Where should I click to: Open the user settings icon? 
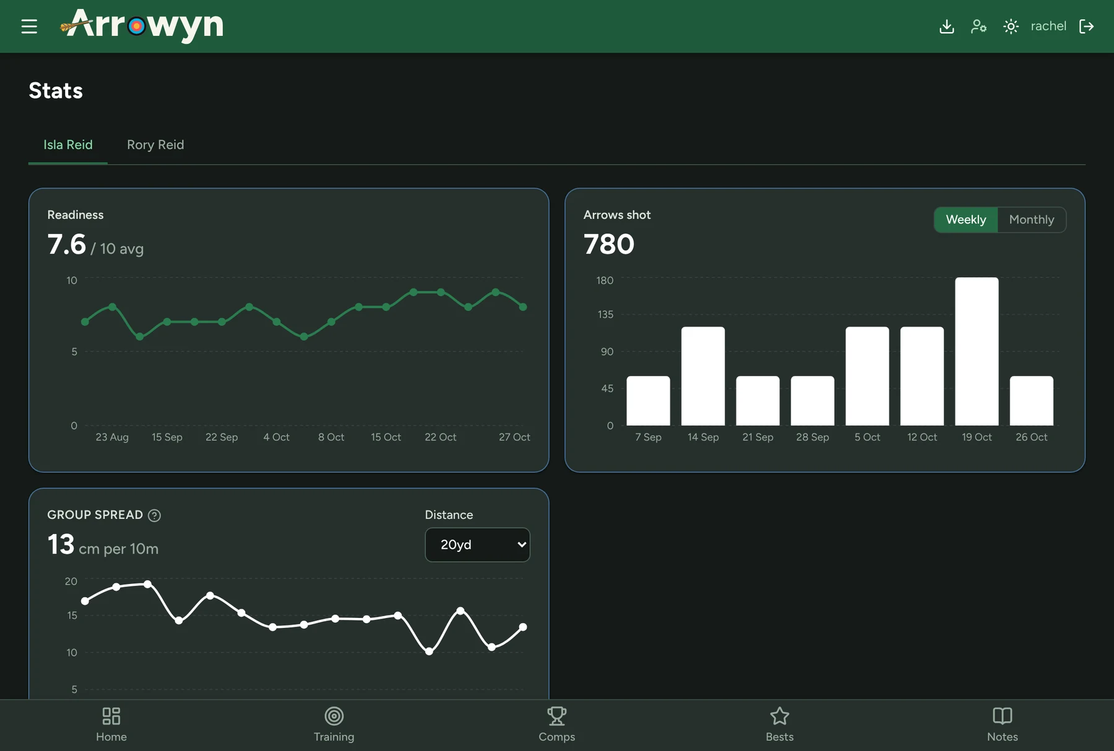coord(978,26)
